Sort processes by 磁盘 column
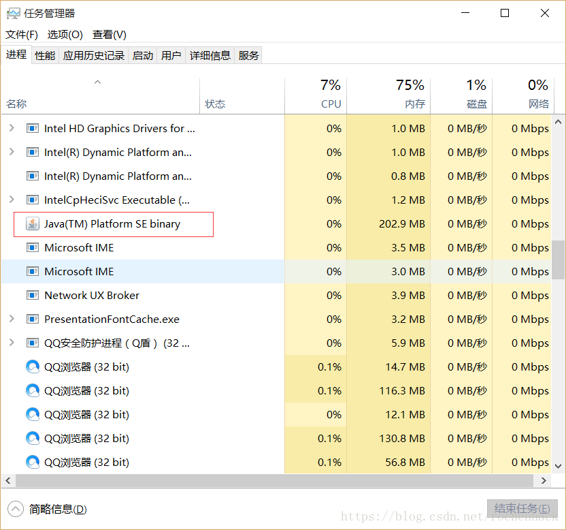 pos(461,96)
